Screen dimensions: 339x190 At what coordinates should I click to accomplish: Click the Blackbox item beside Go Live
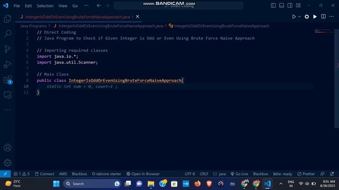point(261,174)
